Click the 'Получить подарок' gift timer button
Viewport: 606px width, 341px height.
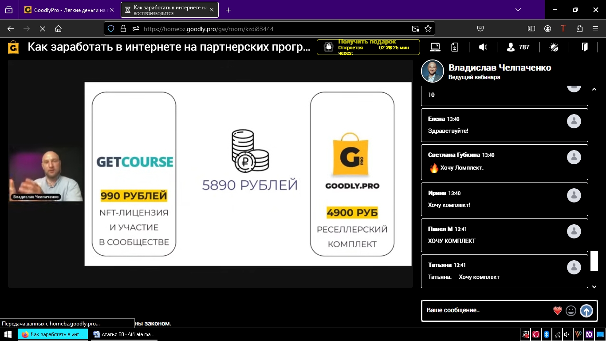point(368,47)
